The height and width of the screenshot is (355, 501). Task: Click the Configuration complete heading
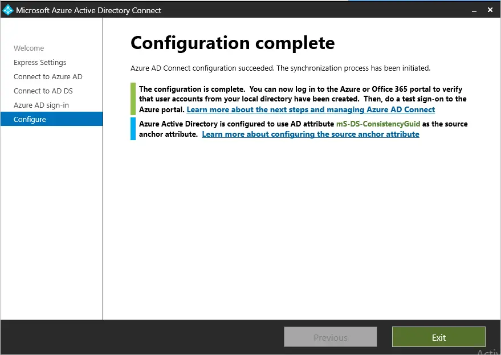tap(233, 43)
